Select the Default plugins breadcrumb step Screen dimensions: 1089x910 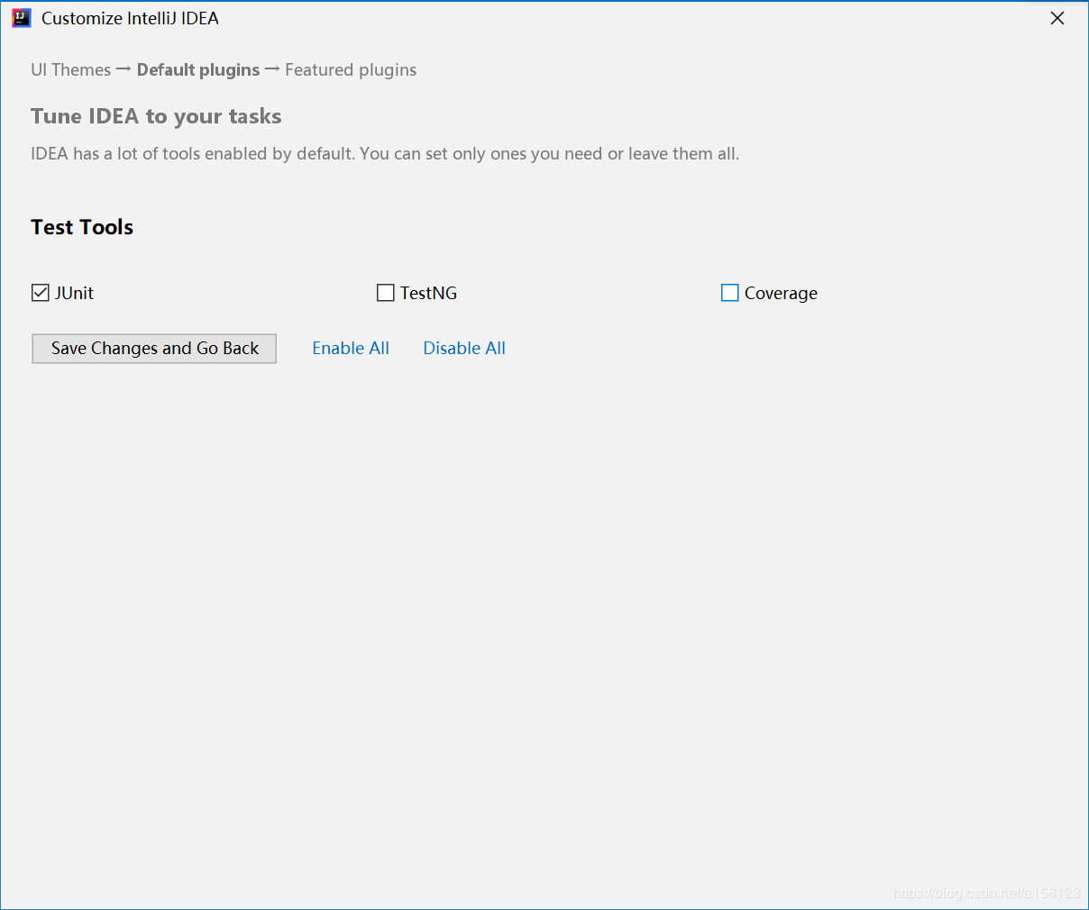198,70
